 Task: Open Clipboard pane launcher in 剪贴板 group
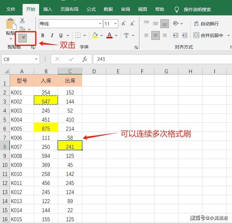click(33, 47)
